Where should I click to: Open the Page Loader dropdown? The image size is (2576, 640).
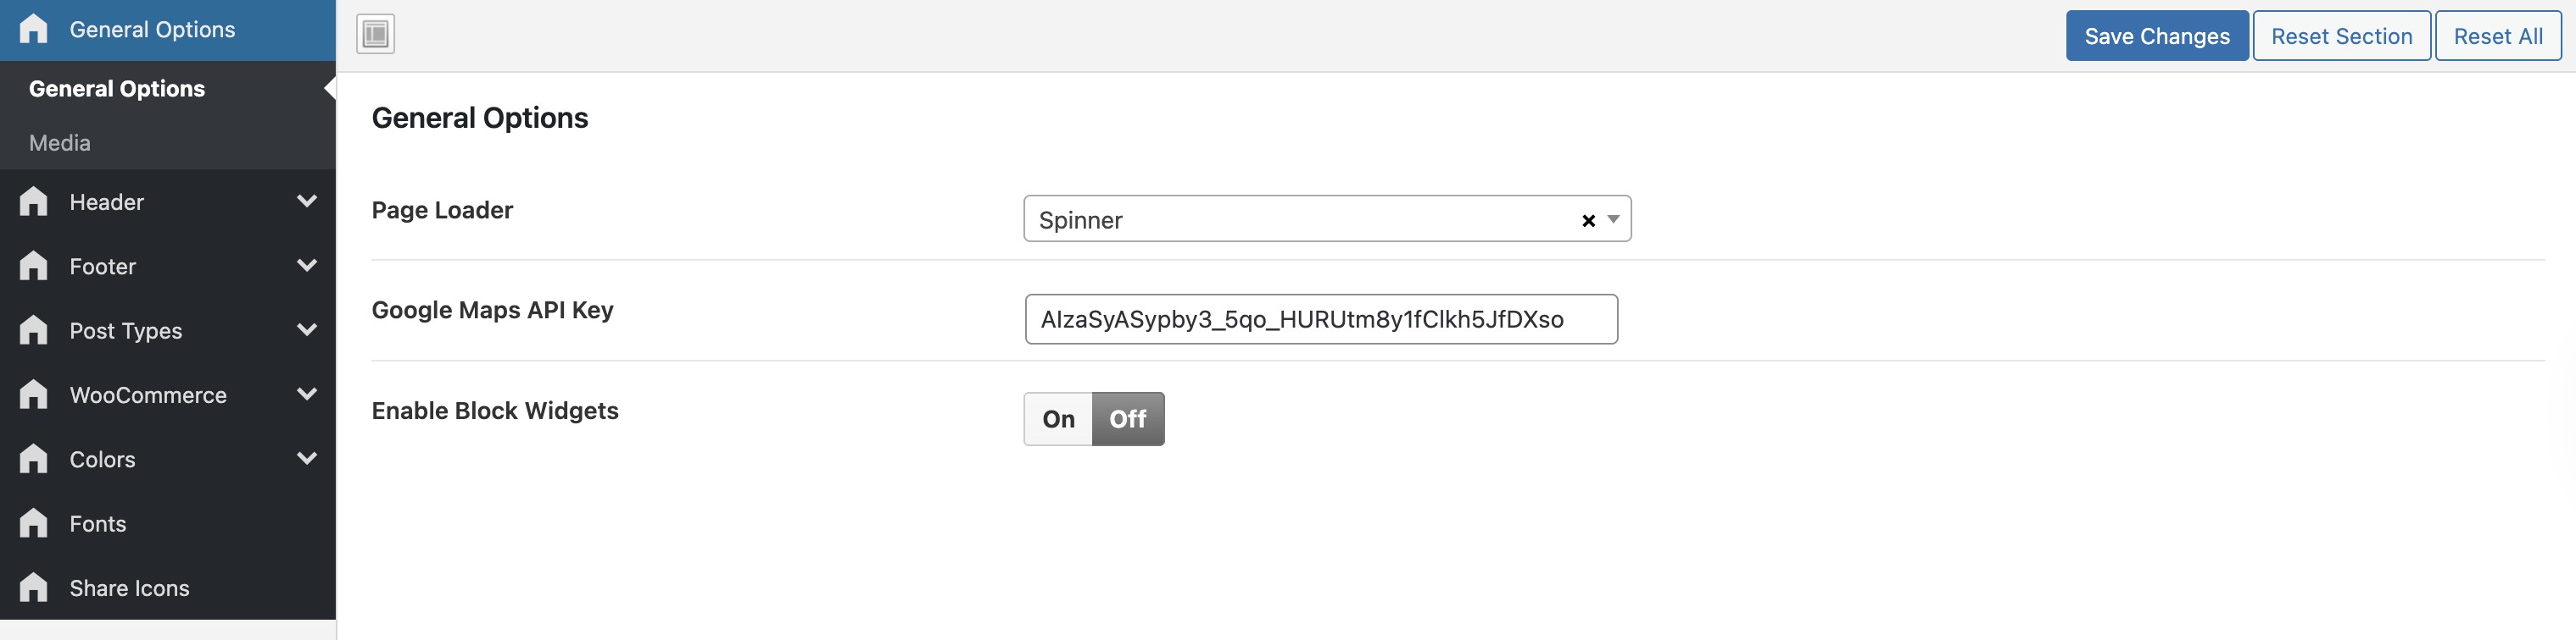[1300, 219]
